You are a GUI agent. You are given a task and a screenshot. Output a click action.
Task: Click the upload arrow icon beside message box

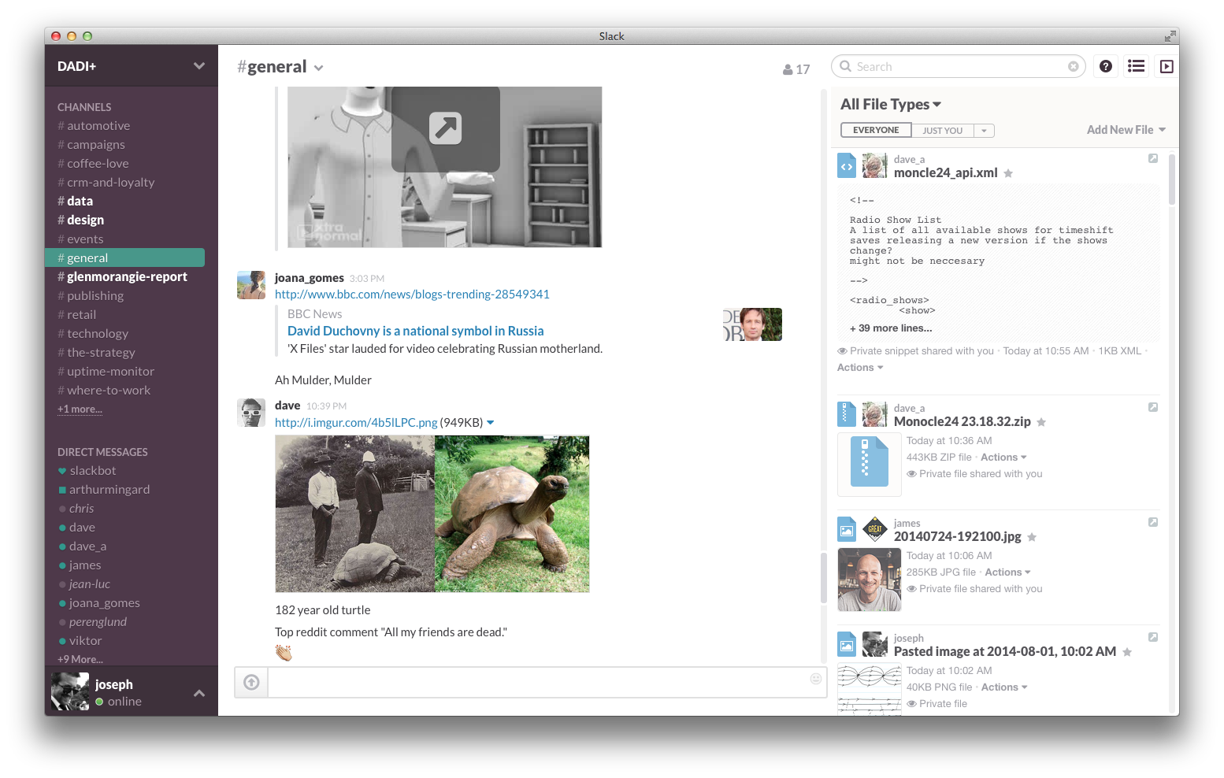tap(250, 682)
